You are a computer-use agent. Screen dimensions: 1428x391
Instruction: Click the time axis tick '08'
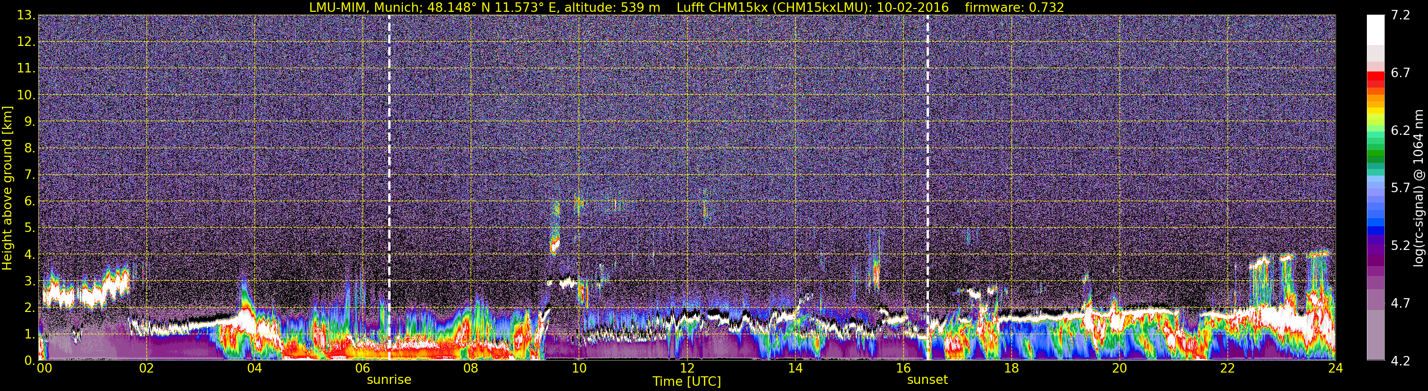(x=471, y=368)
